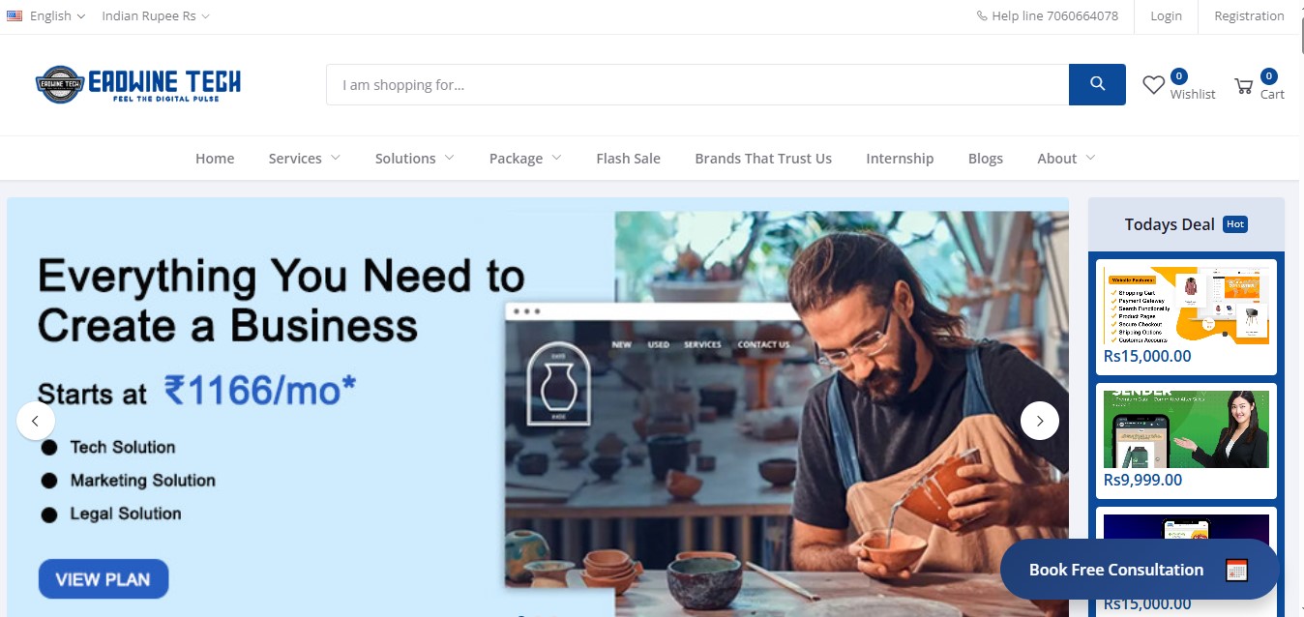The image size is (1304, 617).
Task: Open the shopping Cart icon
Action: [1244, 86]
